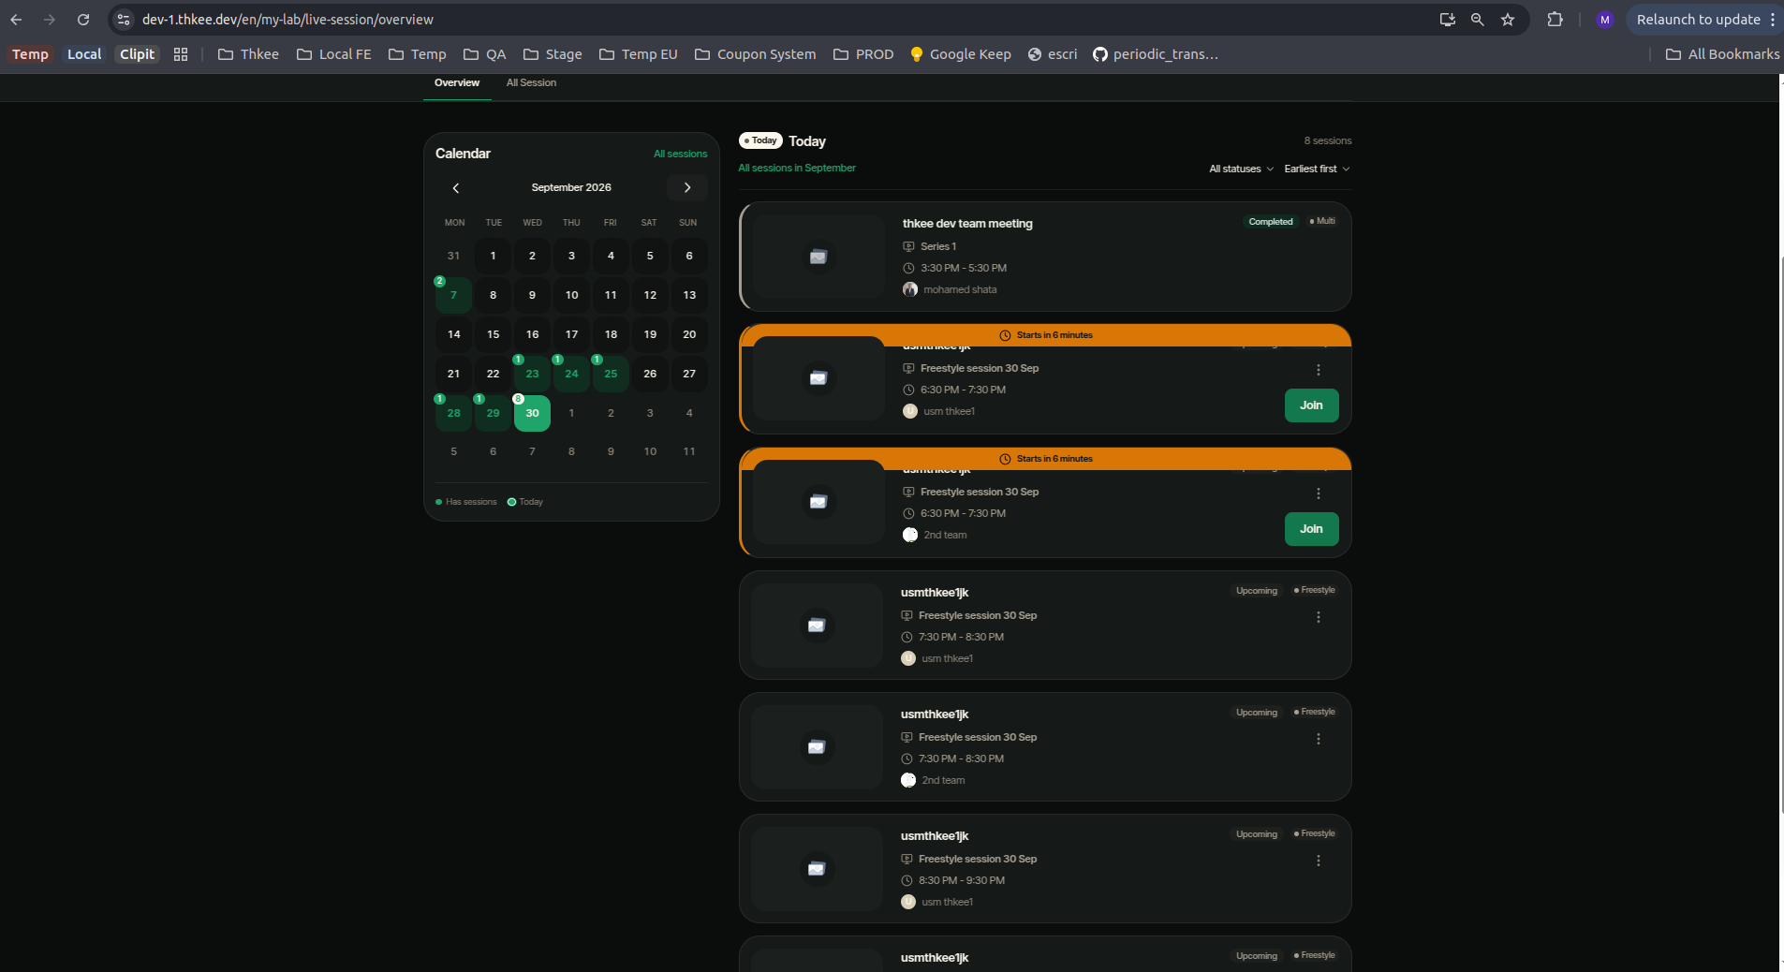This screenshot has width=1784, height=972.
Task: Go to next month in calendar
Action: pos(687,188)
